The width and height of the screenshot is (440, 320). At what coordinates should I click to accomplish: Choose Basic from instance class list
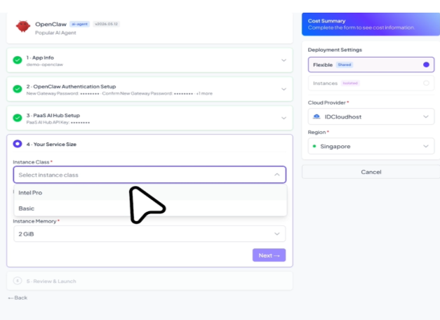(x=150, y=208)
